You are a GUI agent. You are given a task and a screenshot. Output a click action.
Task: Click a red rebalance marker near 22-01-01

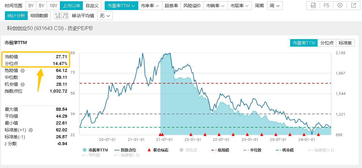(x=191, y=135)
